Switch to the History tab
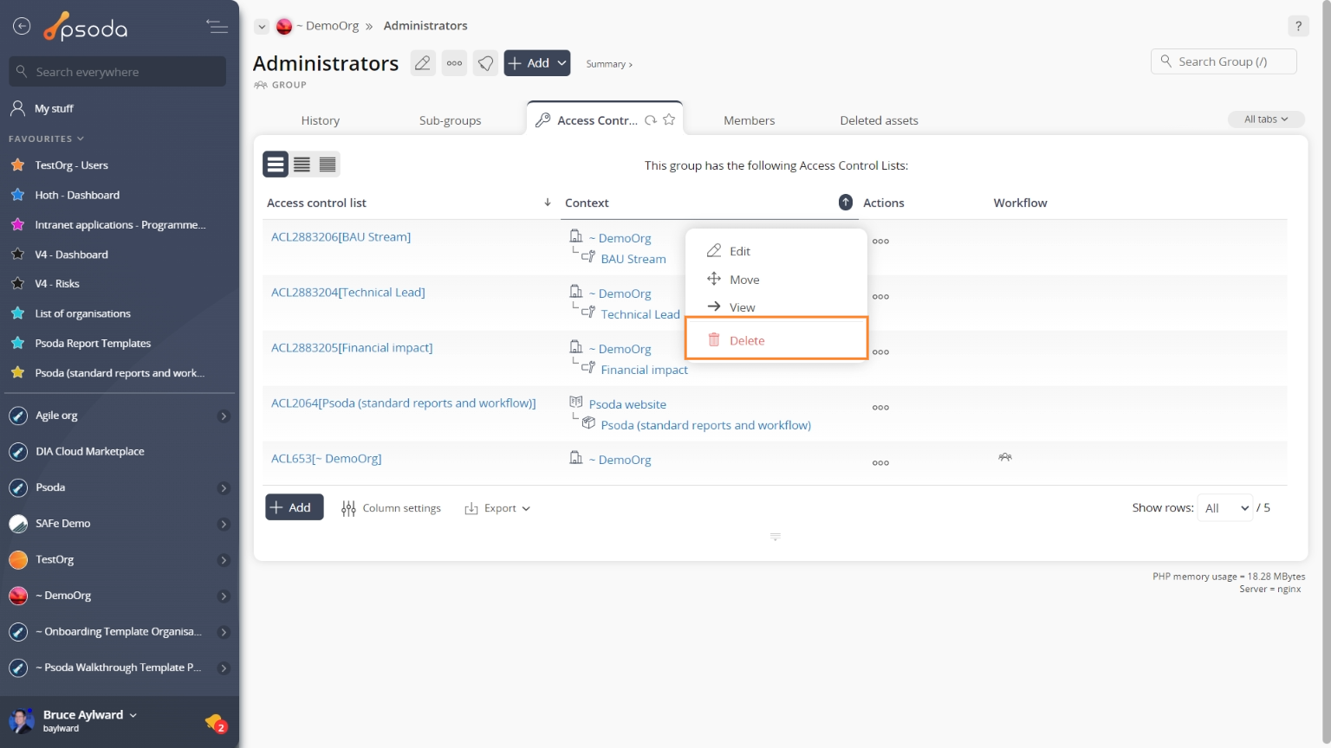 click(320, 120)
